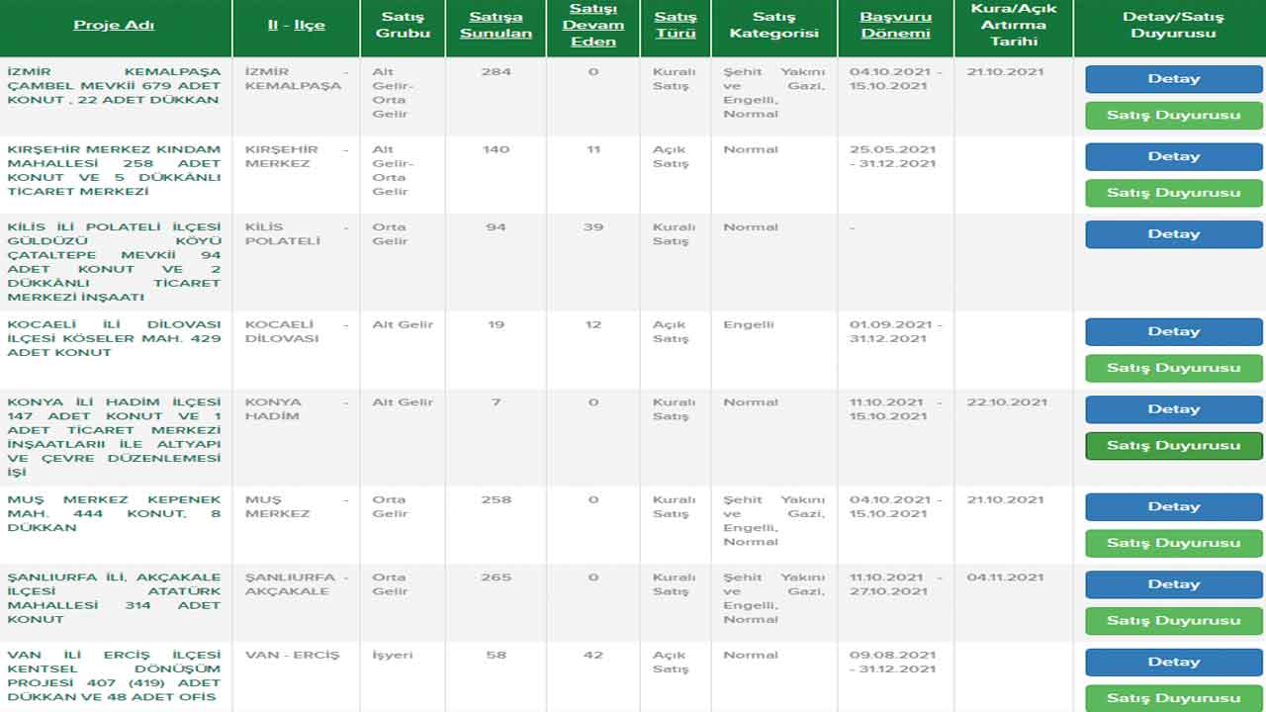
Task: Open Detay for Kırşehir Merkez project
Action: point(1174,156)
